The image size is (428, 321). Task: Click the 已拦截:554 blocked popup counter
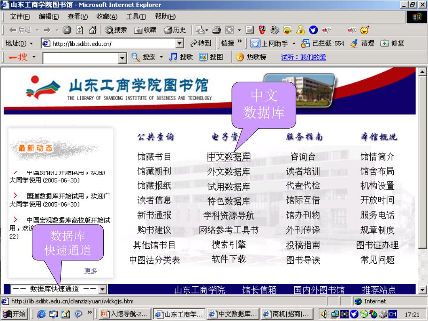pyautogui.click(x=323, y=43)
